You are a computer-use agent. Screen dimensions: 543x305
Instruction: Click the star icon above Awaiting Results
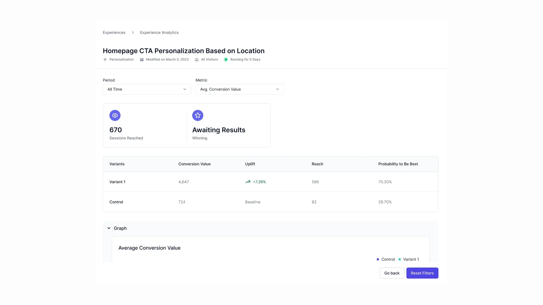(198, 115)
